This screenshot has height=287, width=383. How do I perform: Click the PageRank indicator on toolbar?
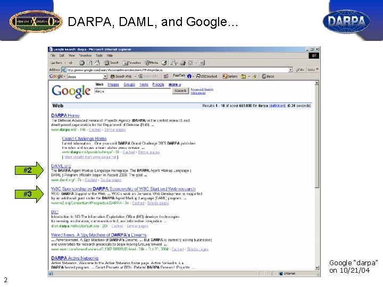179,76
